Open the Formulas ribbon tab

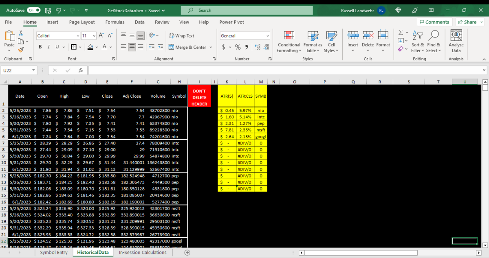(x=115, y=22)
